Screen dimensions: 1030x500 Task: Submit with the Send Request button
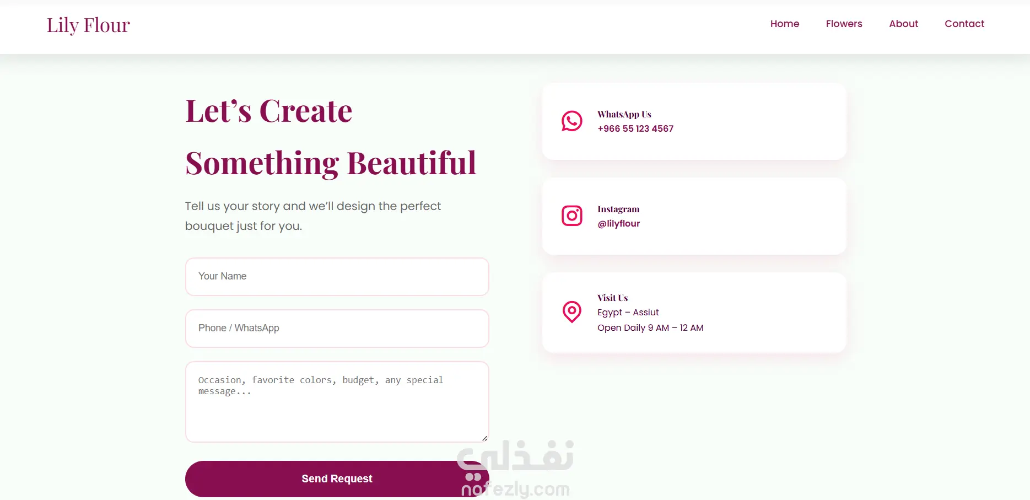point(337,479)
